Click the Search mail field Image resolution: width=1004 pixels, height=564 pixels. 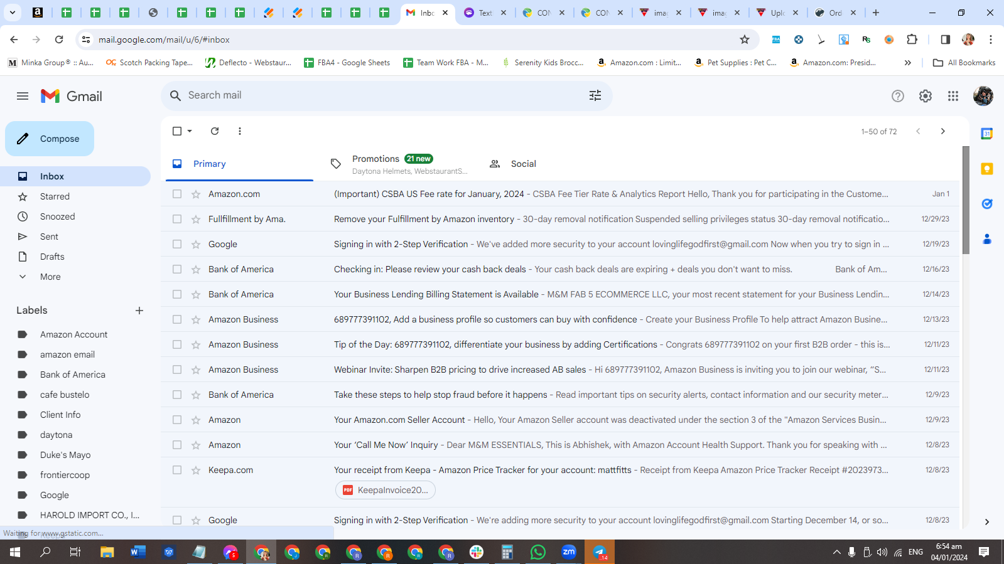click(386, 95)
